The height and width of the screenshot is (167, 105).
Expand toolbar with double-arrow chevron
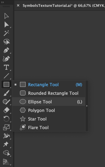point(2,2)
